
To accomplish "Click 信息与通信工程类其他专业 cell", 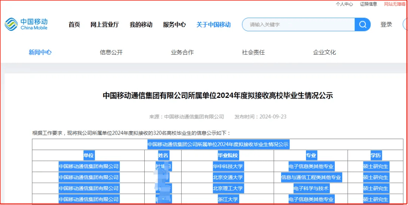I will [x=311, y=177].
